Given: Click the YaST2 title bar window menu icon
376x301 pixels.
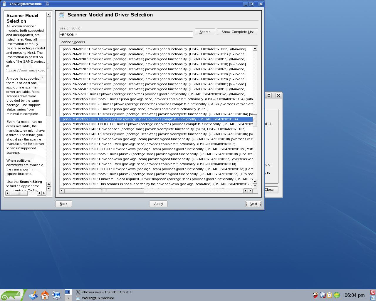Looking at the screenshot, I should click(x=4, y=4).
